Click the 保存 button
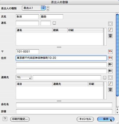The image size is (119, 124). pos(106,119)
